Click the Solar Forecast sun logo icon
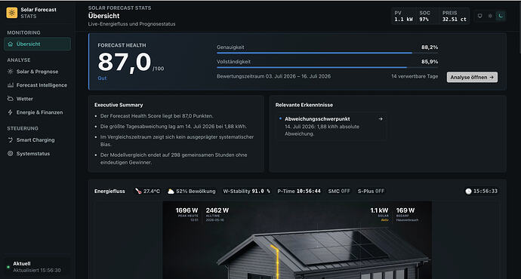Screen dimensions: 521x279 (12, 13)
